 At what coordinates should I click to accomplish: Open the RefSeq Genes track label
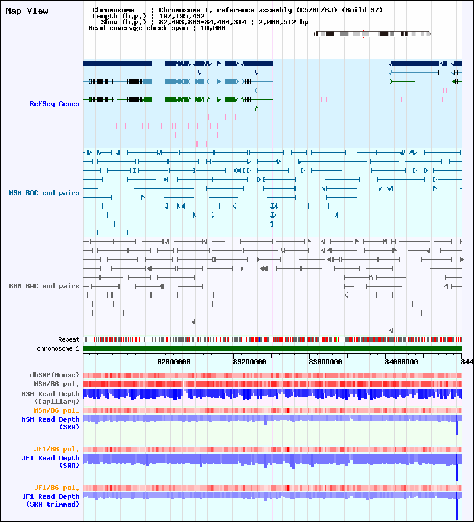55,104
